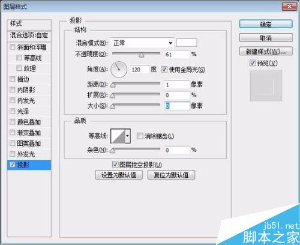The height and width of the screenshot is (245, 300).
Task: Open the shadow color swatch
Action: (187, 43)
